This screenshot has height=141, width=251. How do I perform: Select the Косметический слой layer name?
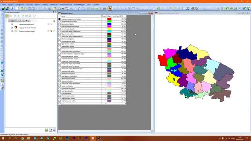click(x=26, y=24)
